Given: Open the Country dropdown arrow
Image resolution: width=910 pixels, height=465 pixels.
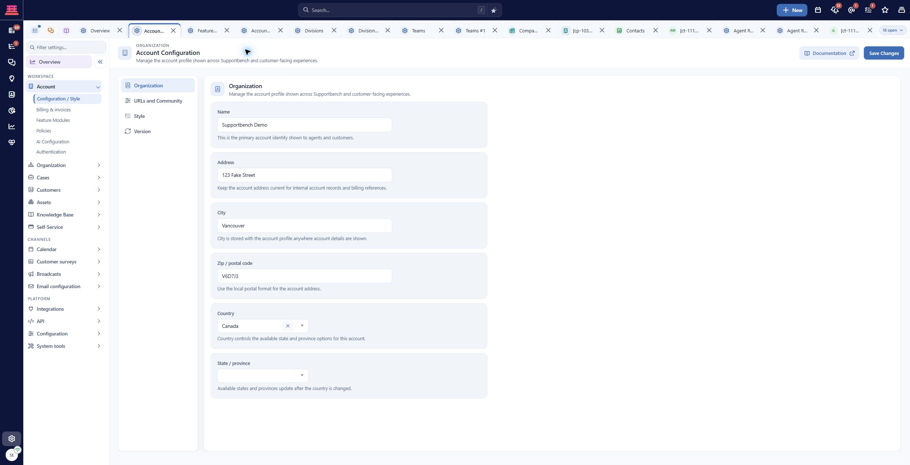Looking at the screenshot, I should [x=302, y=326].
